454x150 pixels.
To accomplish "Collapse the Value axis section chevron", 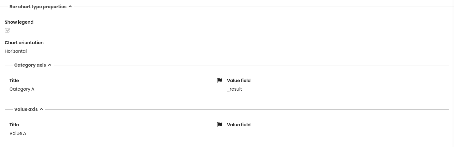I will [41, 109].
